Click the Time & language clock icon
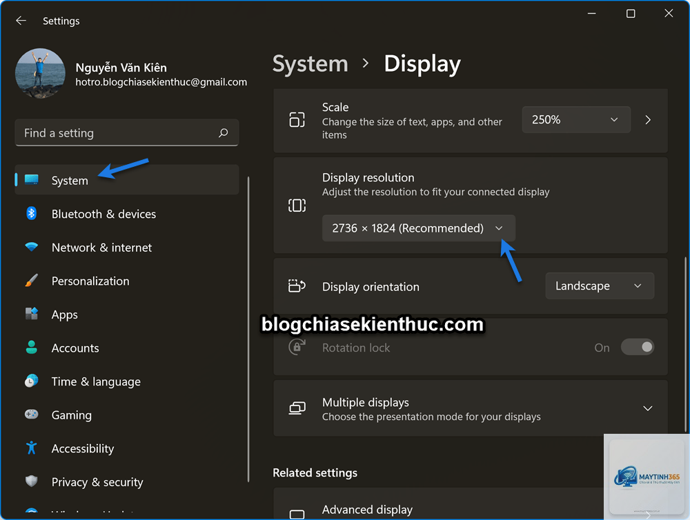The width and height of the screenshot is (690, 520). point(31,381)
